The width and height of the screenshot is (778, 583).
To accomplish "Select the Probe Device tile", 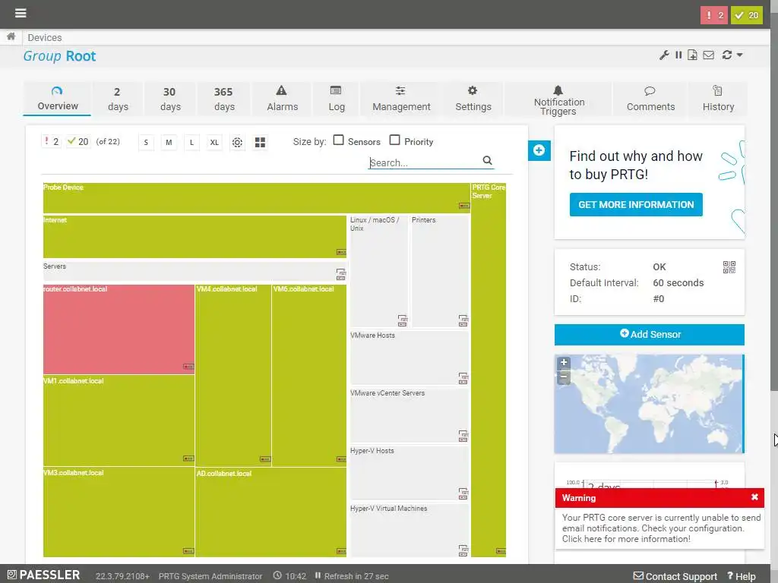I will click(257, 198).
